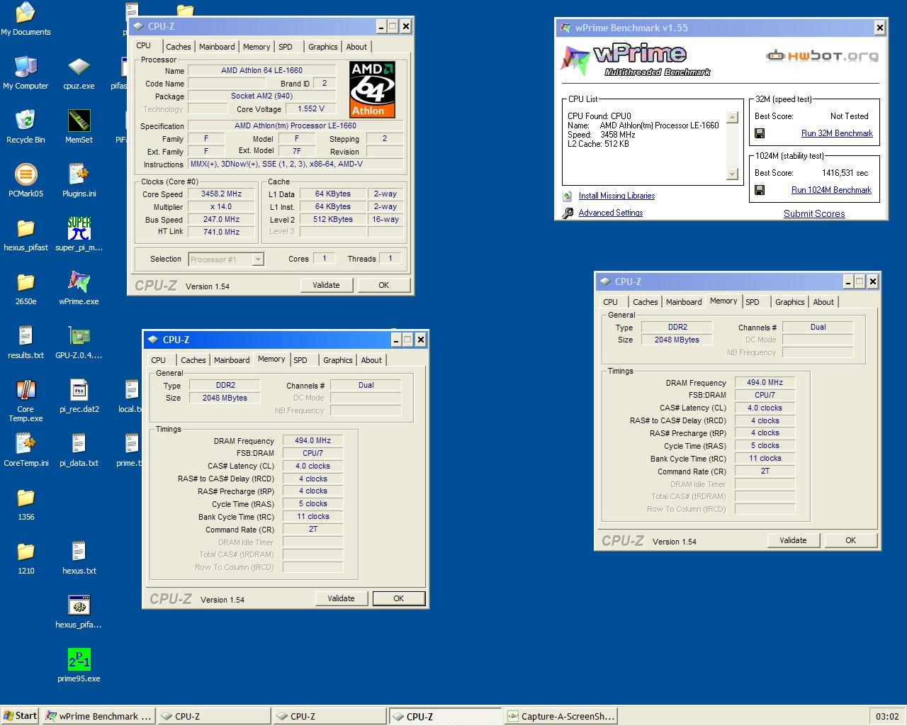
Task: Click Validate in top CPU-Z window
Action: [x=326, y=285]
